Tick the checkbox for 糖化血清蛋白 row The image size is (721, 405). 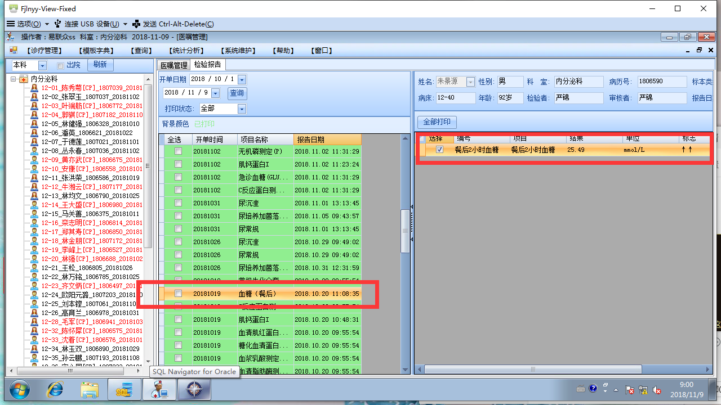tap(178, 345)
